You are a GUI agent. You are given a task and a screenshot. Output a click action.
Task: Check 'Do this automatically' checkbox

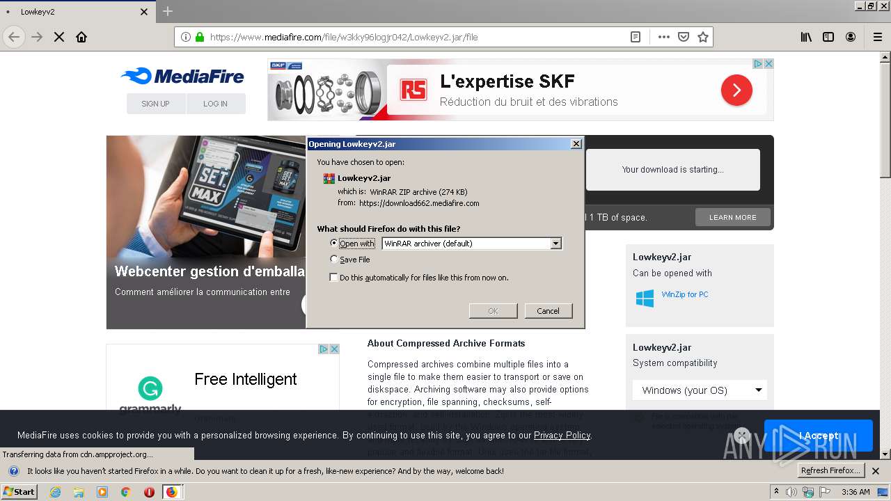click(x=334, y=278)
